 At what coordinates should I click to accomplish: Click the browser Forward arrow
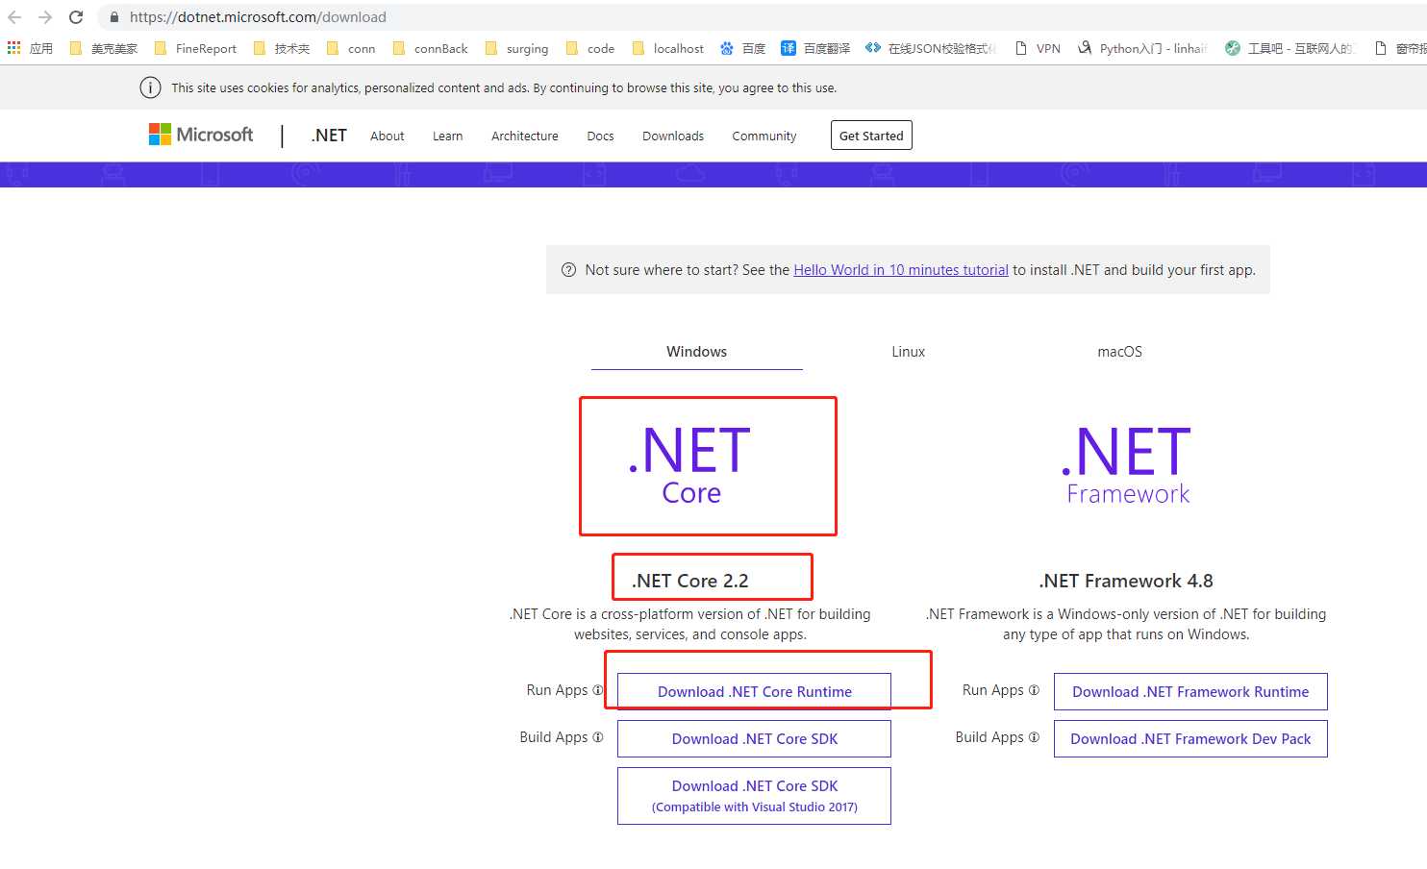[45, 17]
